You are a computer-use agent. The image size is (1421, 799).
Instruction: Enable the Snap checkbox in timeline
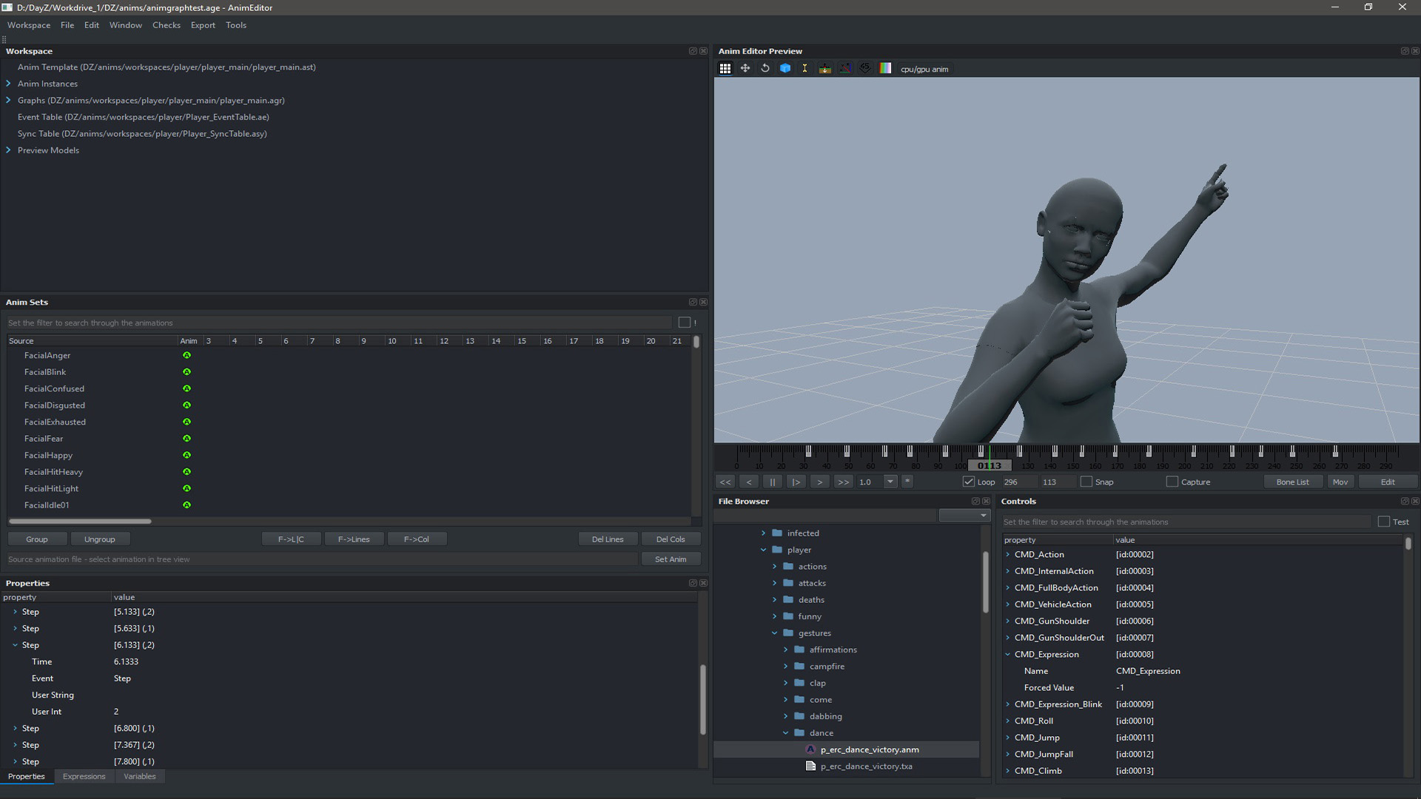pyautogui.click(x=1085, y=481)
